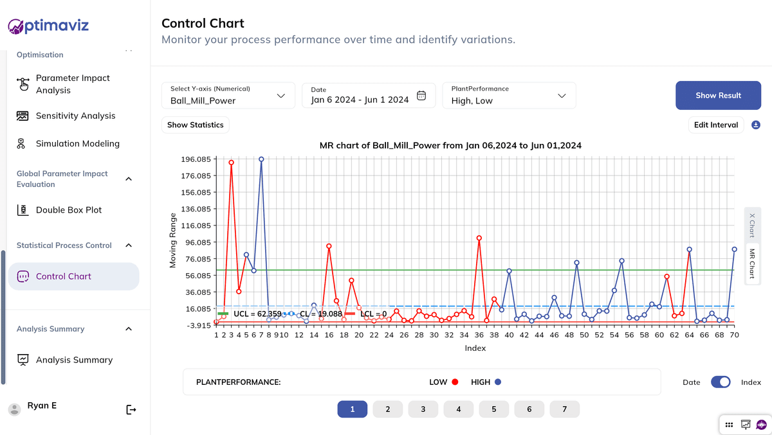Screen dimensions: 772x435
Task: Open the purple chatbot assistant icon
Action: click(x=761, y=424)
